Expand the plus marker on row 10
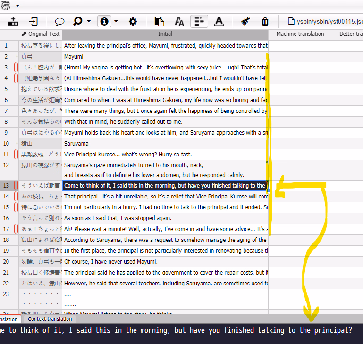The image size is (363, 344). 17,144
